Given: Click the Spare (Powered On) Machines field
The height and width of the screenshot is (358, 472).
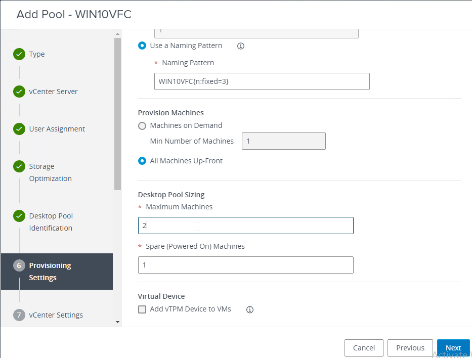Looking at the screenshot, I should [246, 265].
